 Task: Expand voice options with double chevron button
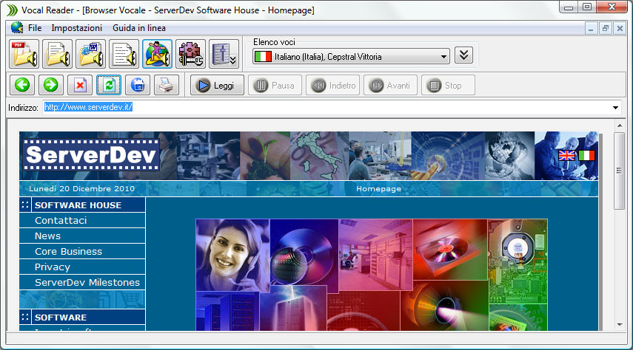[x=464, y=55]
